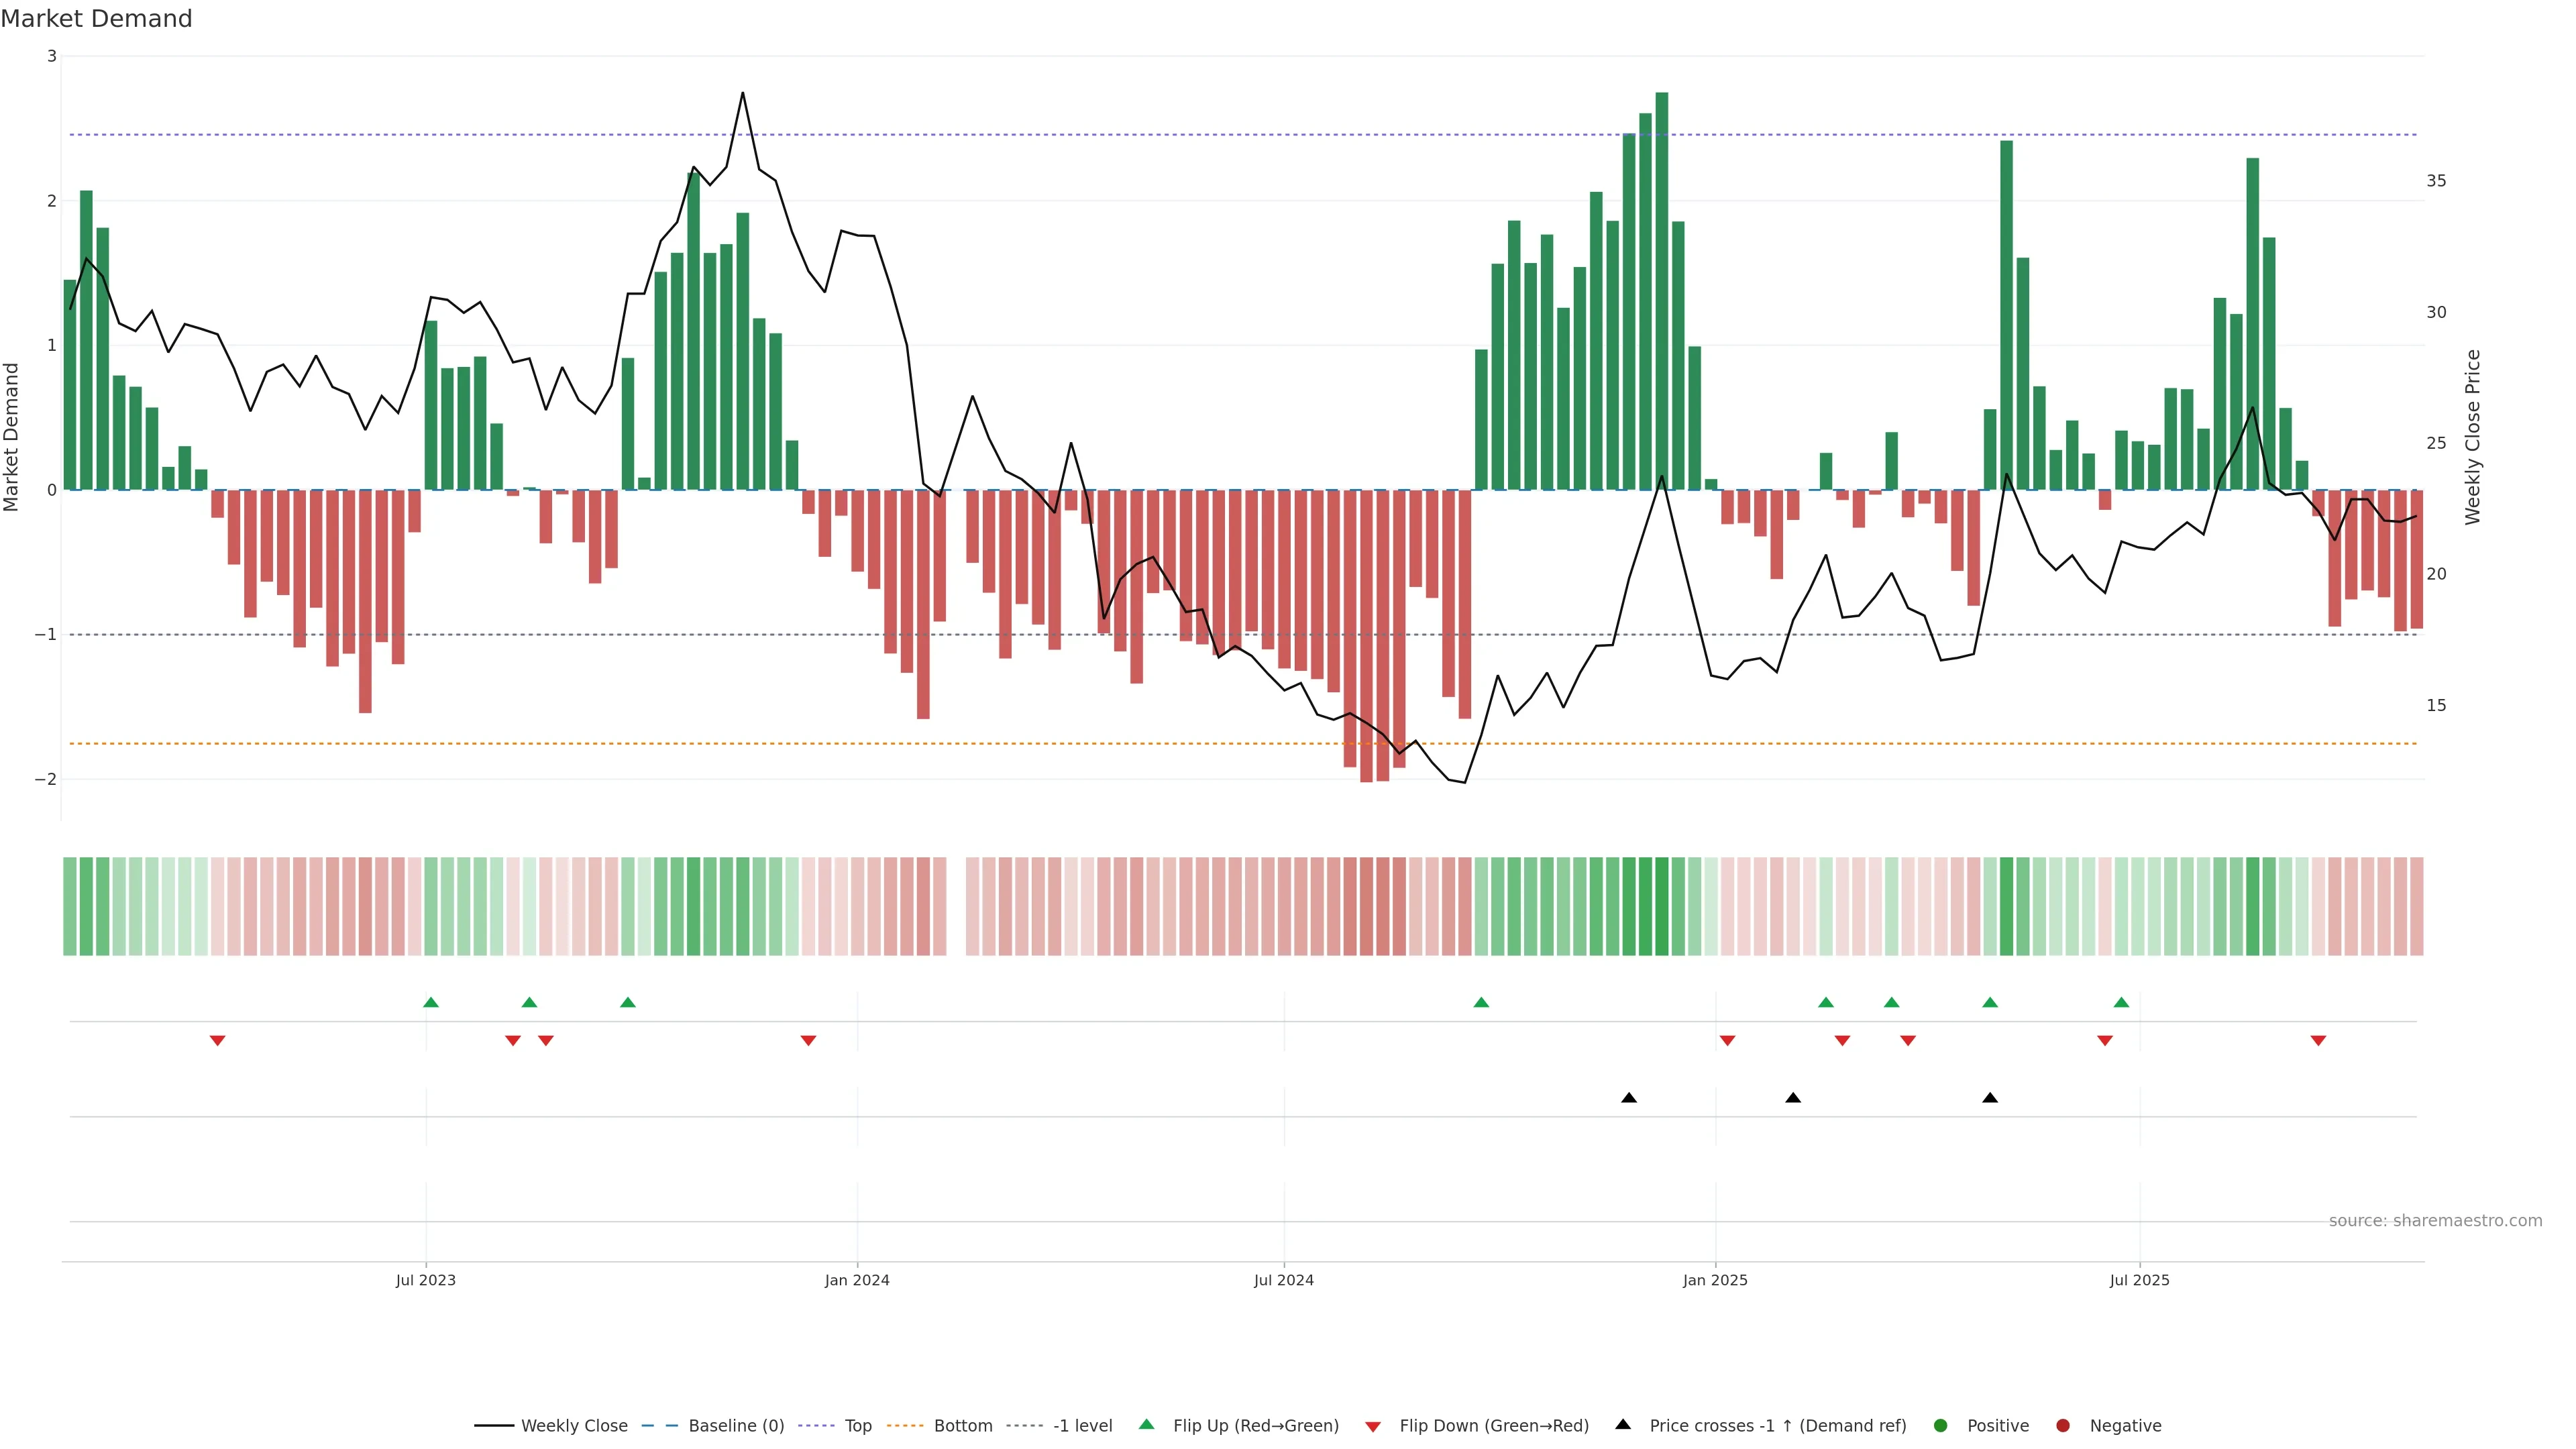Click the Market Demand chart title

pos(96,19)
